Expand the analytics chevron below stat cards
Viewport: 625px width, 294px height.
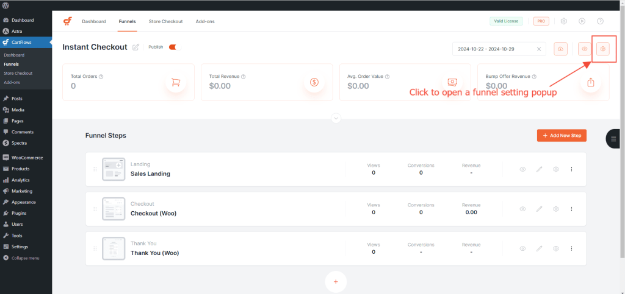point(336,118)
